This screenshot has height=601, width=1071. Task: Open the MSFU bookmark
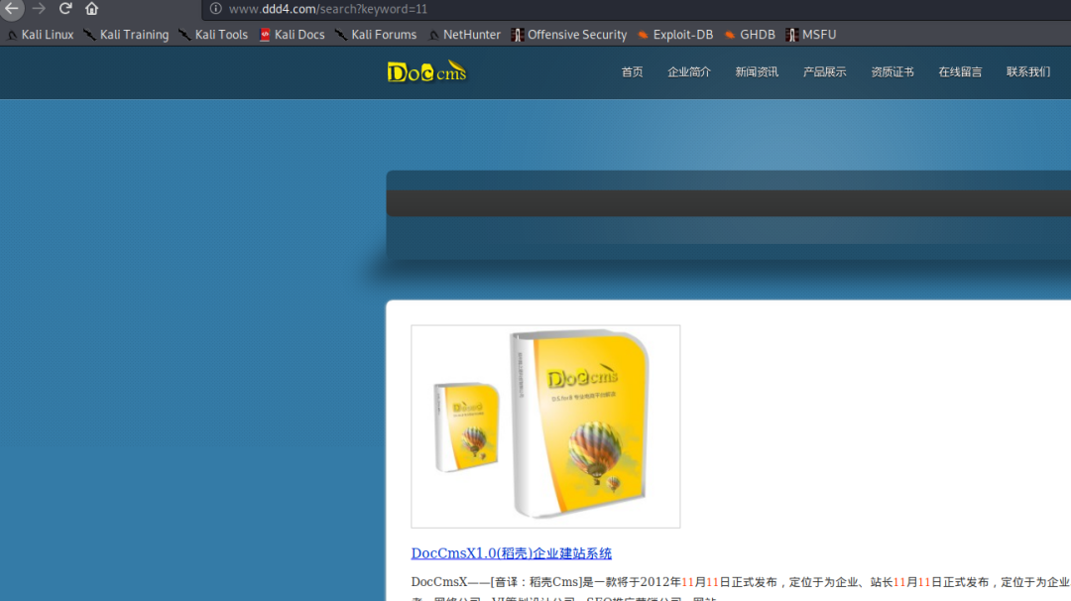click(811, 35)
